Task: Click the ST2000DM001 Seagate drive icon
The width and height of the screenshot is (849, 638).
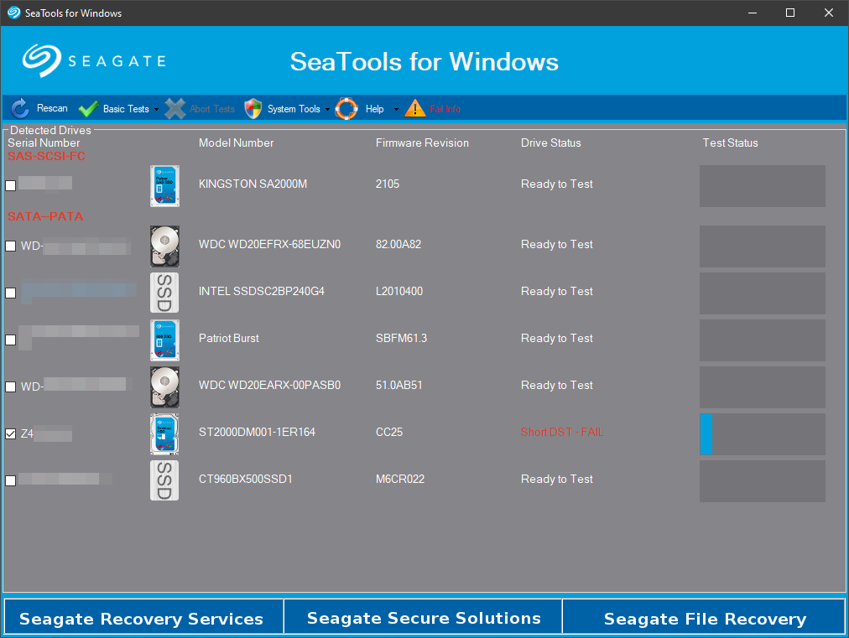Action: 164,434
